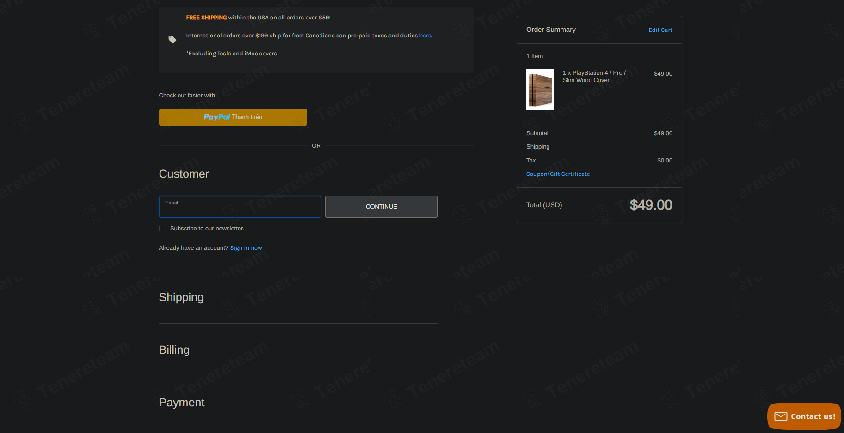The height and width of the screenshot is (433, 844).
Task: Click the price tag icon in shipping notice
Action: click(x=172, y=40)
